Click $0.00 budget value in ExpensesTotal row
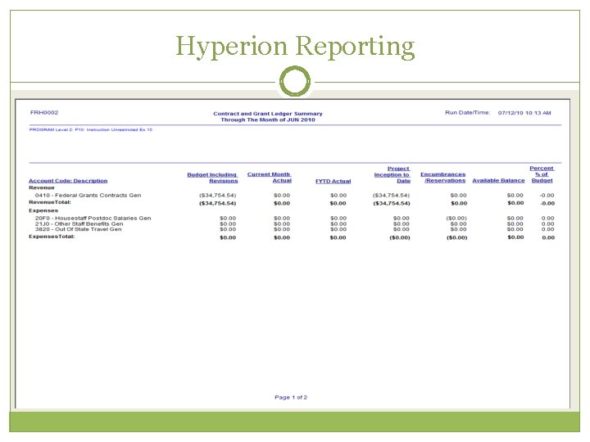 (x=228, y=237)
